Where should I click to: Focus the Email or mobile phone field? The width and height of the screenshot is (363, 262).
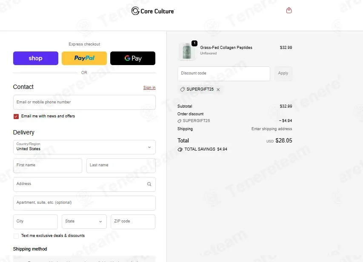84,102
